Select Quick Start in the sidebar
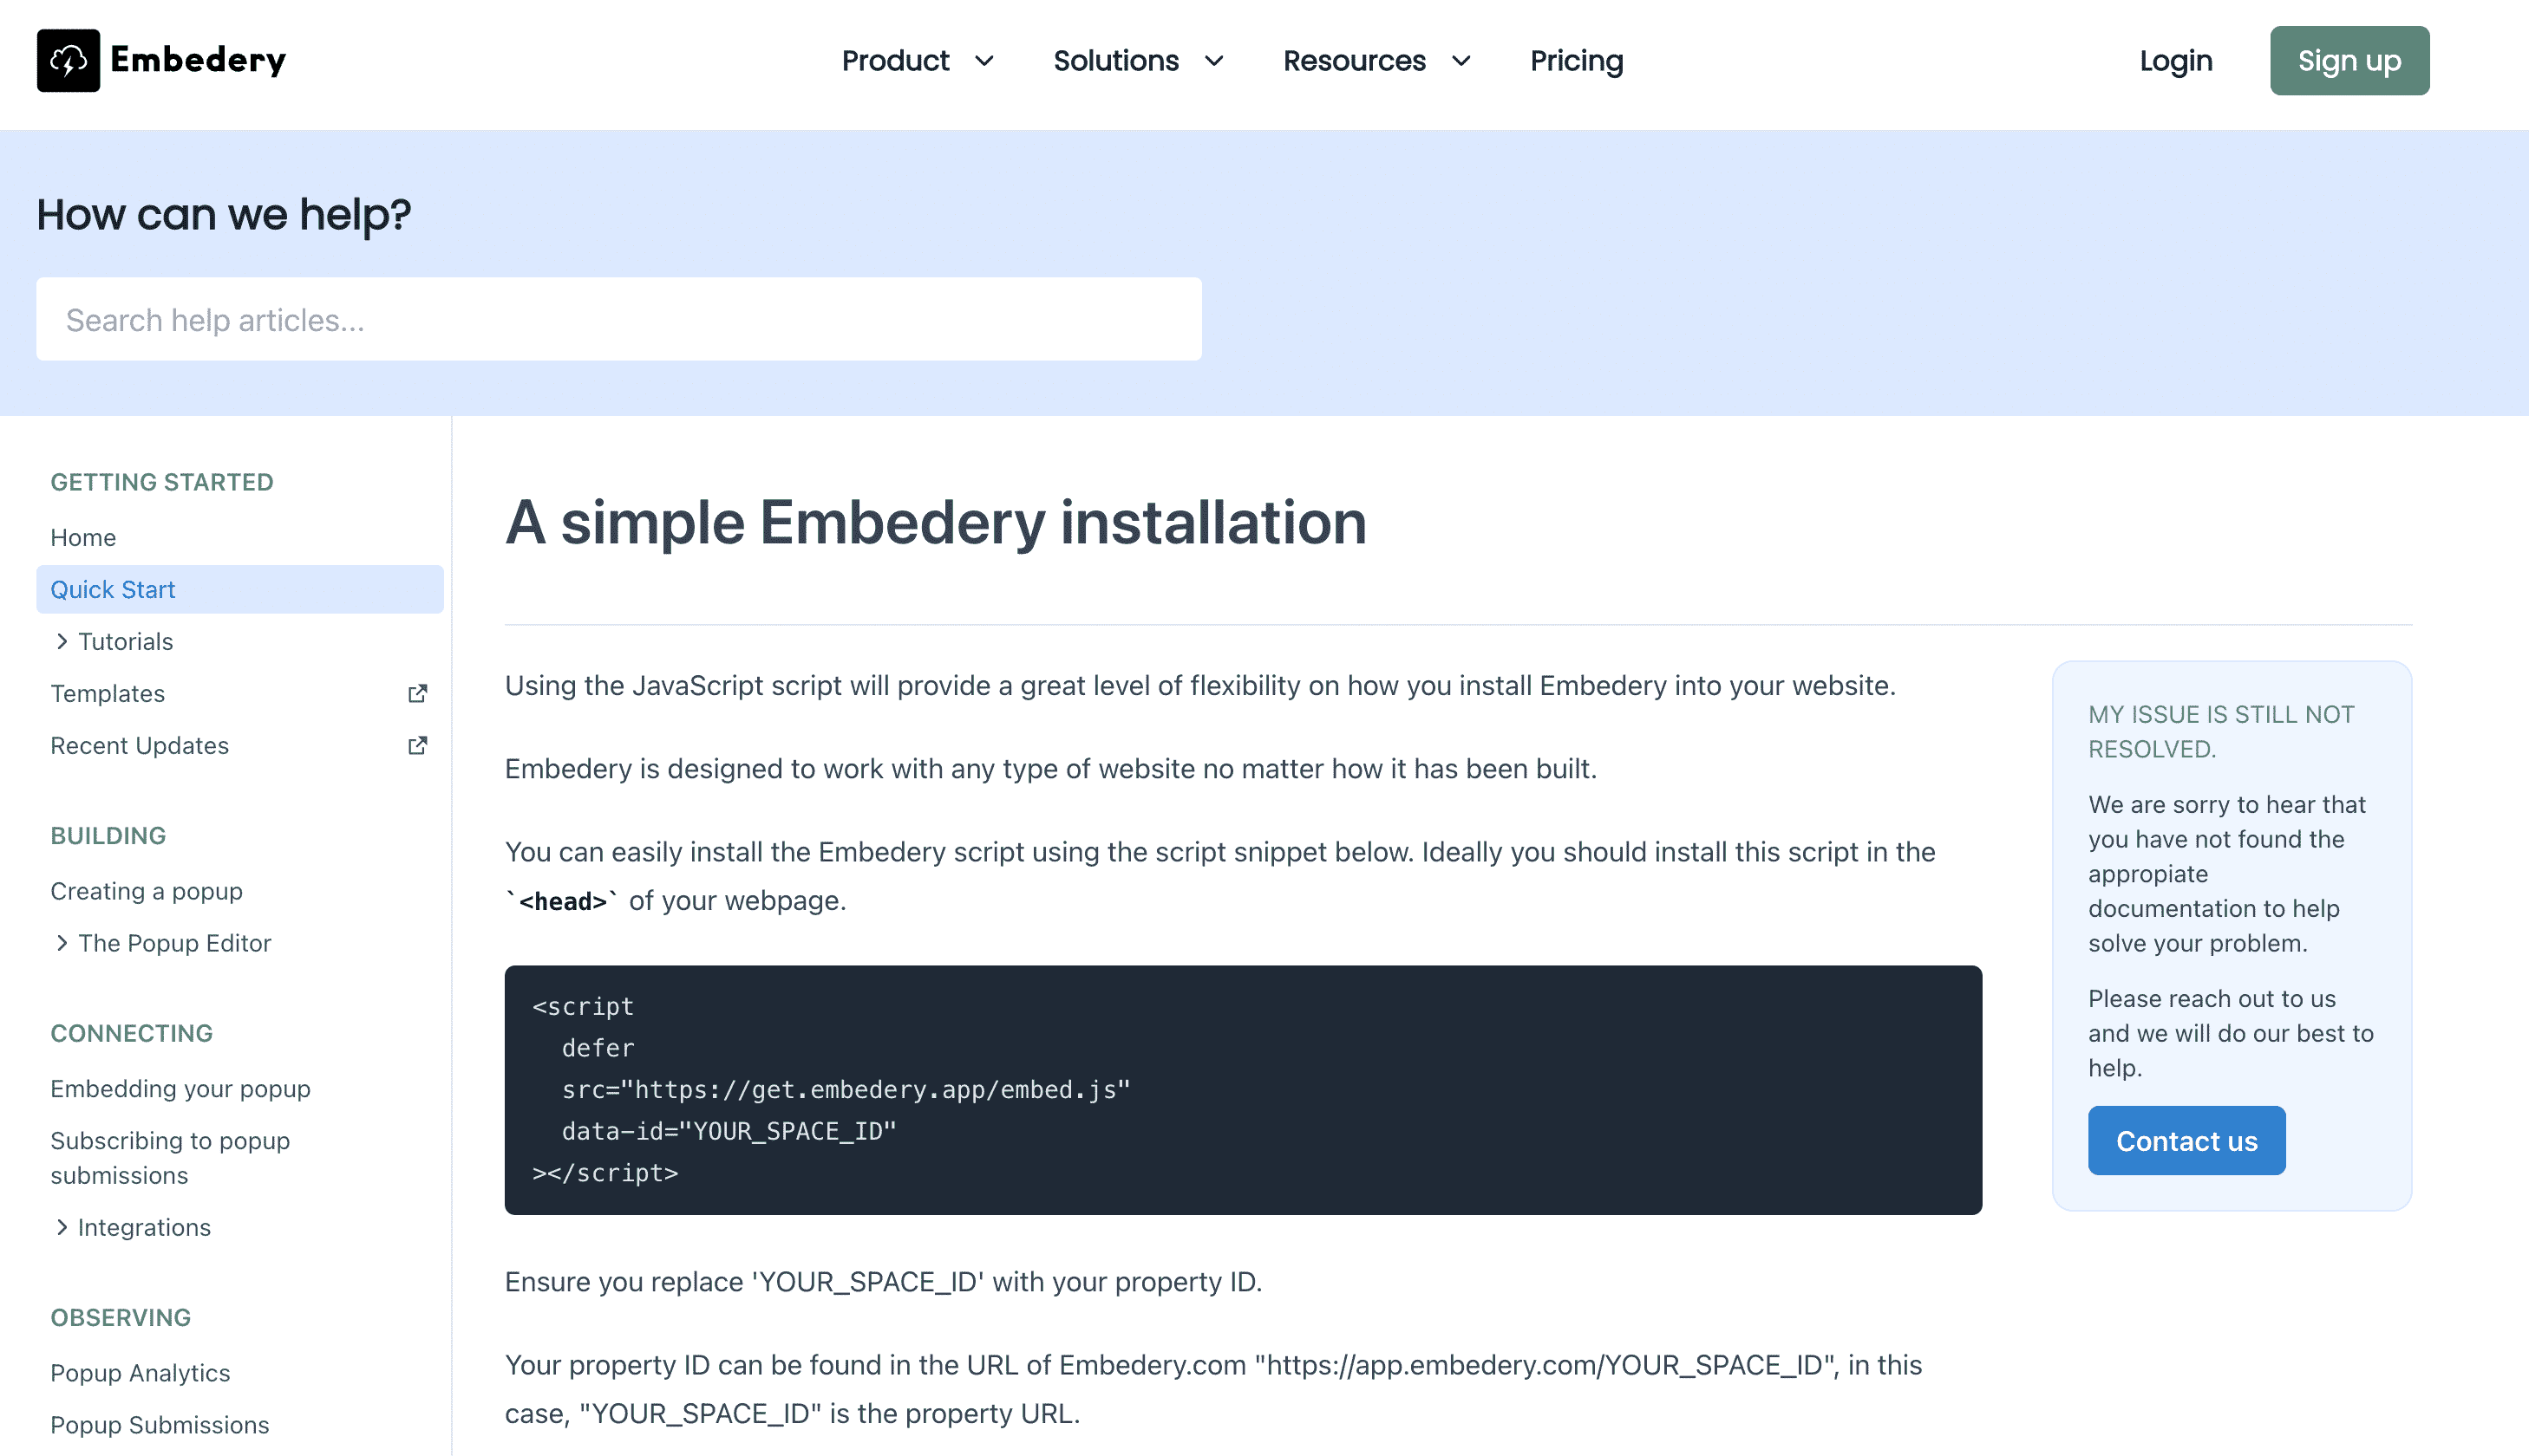Image resolution: width=2529 pixels, height=1456 pixels. (240, 590)
